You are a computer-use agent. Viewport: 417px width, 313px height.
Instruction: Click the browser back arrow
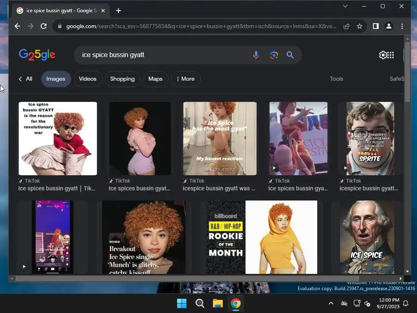click(18, 26)
